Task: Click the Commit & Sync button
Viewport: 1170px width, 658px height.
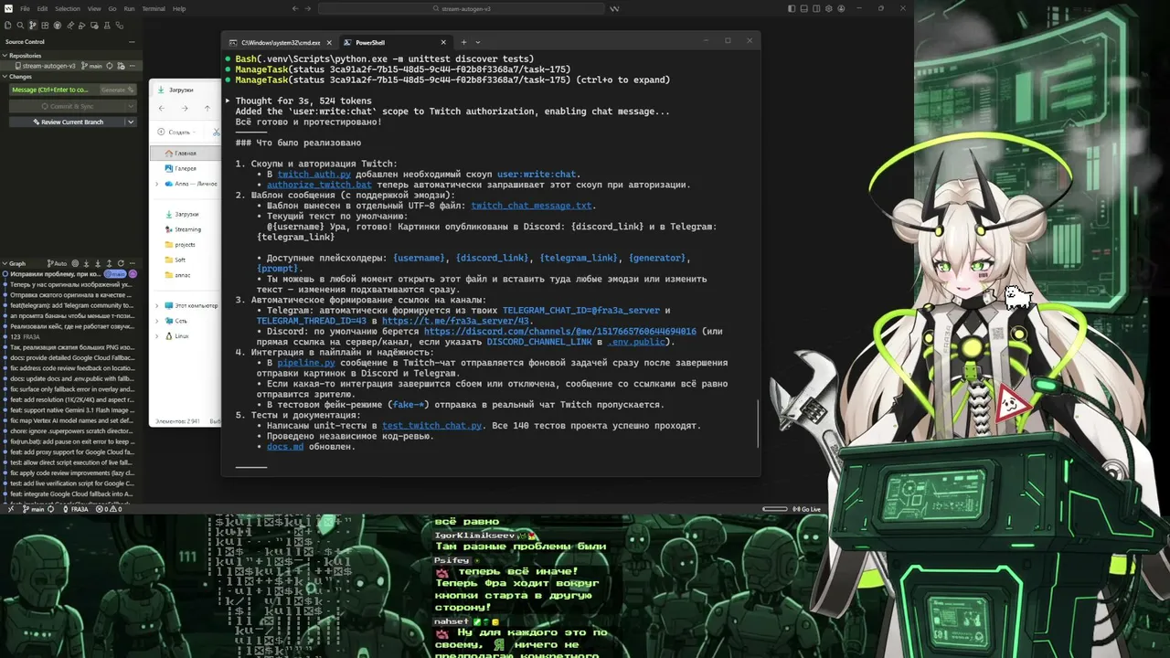Action: click(68, 106)
